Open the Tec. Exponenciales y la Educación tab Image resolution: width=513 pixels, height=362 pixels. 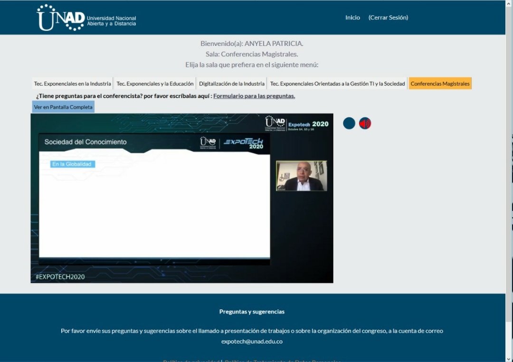[x=154, y=83]
